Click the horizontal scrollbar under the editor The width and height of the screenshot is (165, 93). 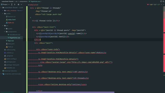[71, 92]
